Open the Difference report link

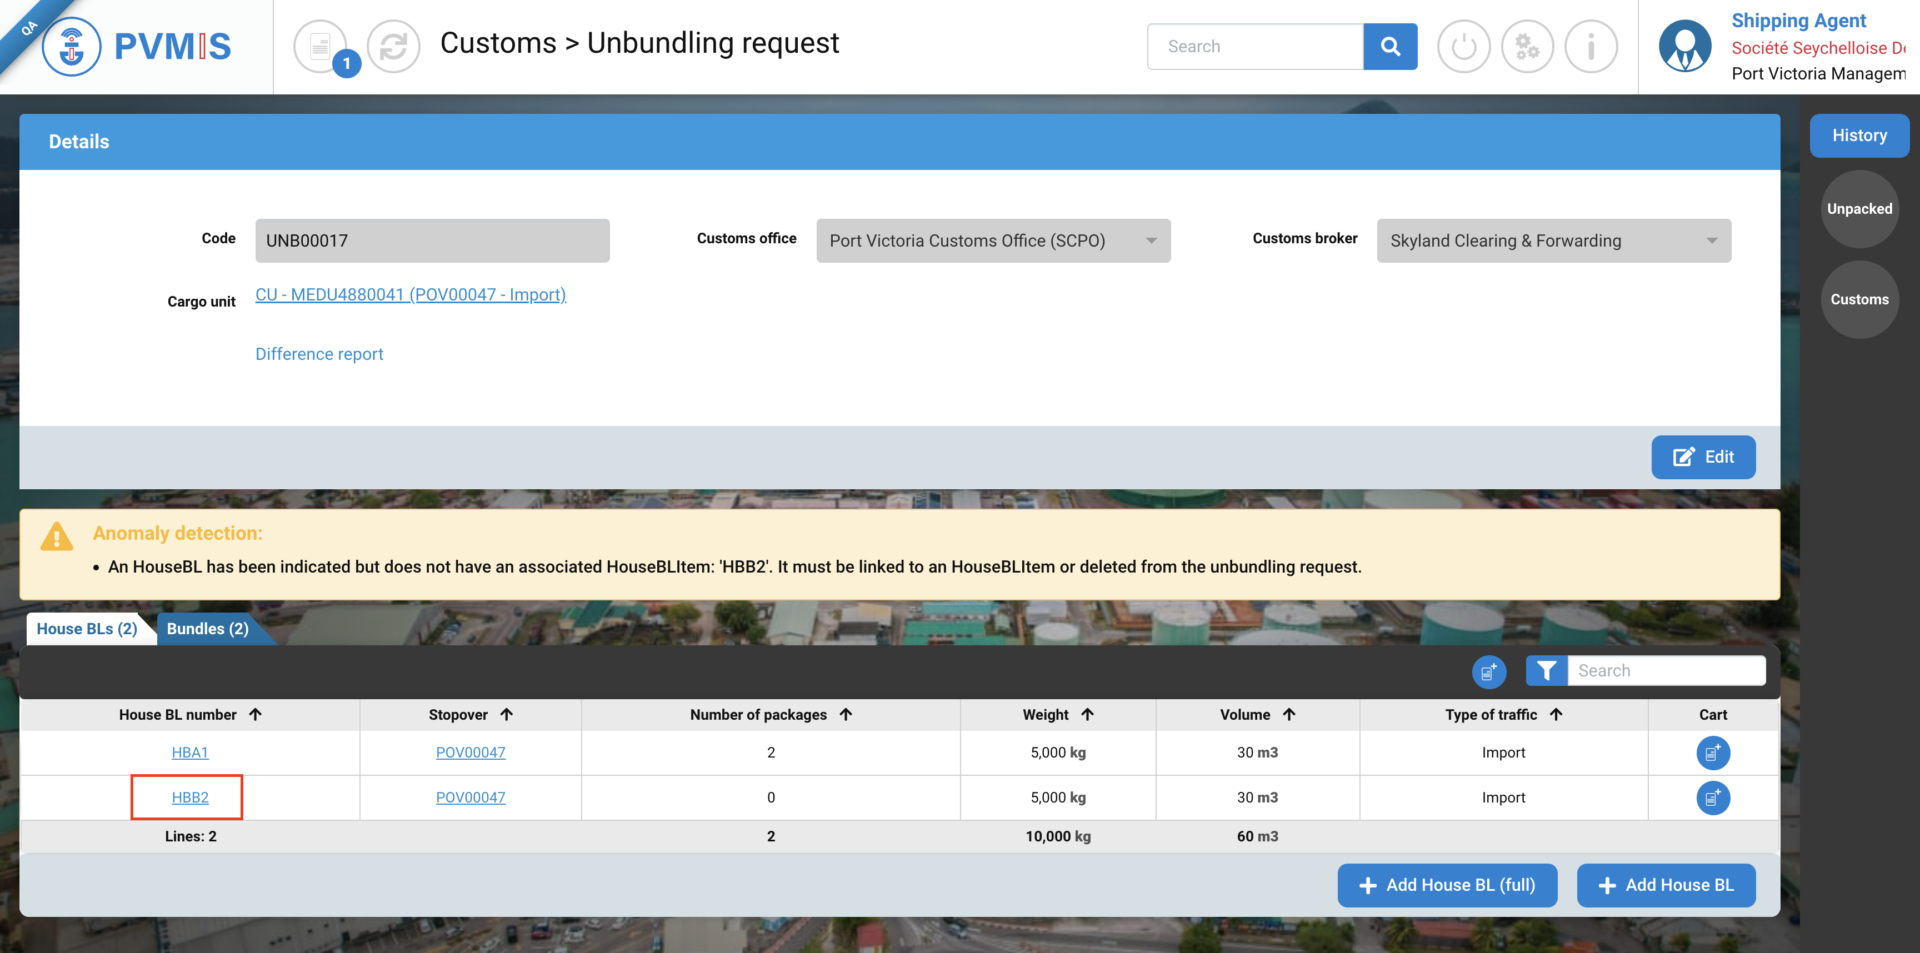(x=319, y=354)
